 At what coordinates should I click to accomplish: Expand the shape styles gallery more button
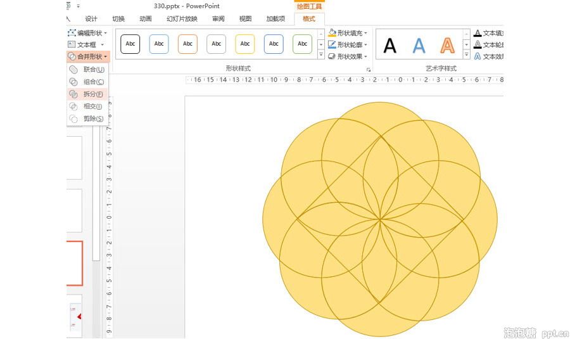click(321, 54)
